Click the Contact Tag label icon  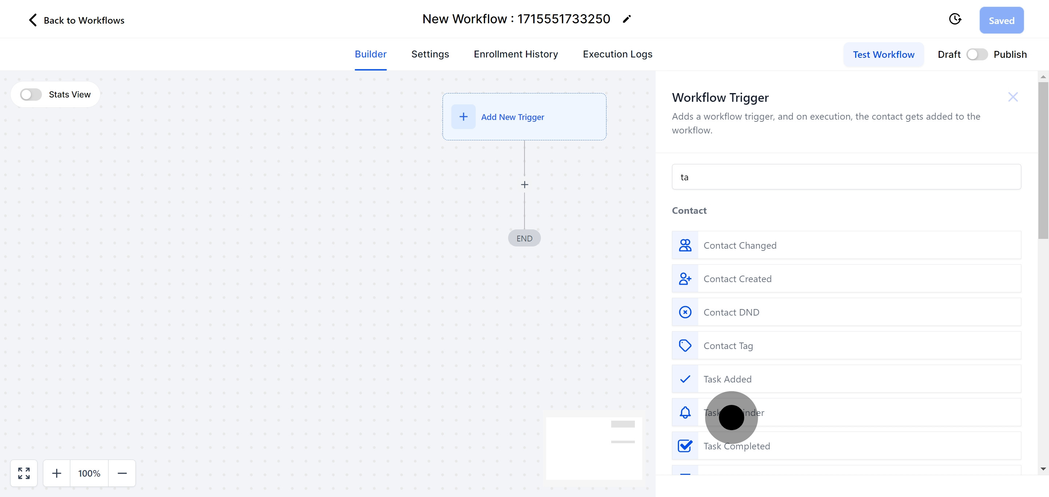[x=685, y=345]
